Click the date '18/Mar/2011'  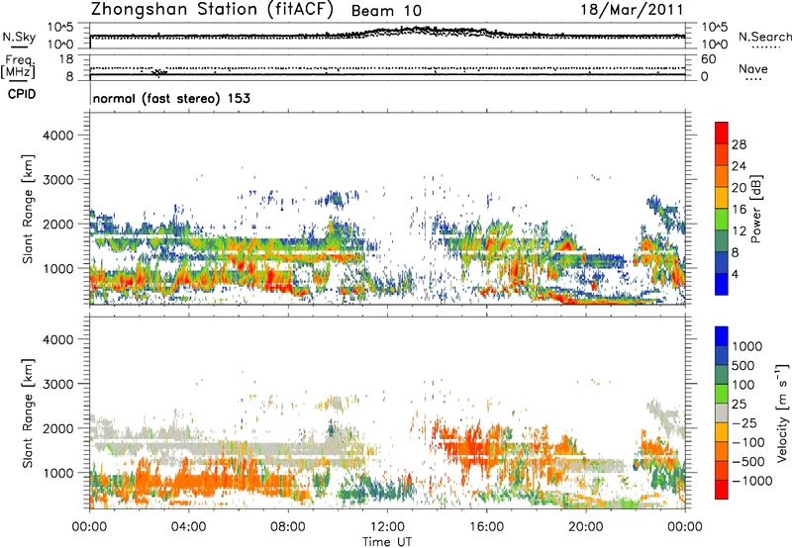632,9
